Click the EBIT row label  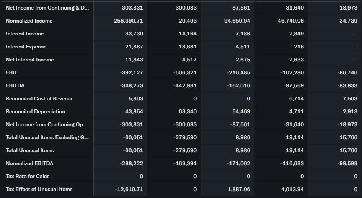point(11,72)
